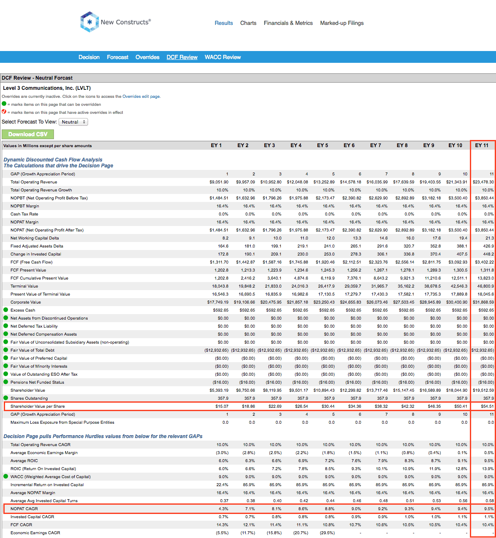Click 'Incremental Return on Invested Capital' label
Screen dimensions: 496x538
pos(47,485)
